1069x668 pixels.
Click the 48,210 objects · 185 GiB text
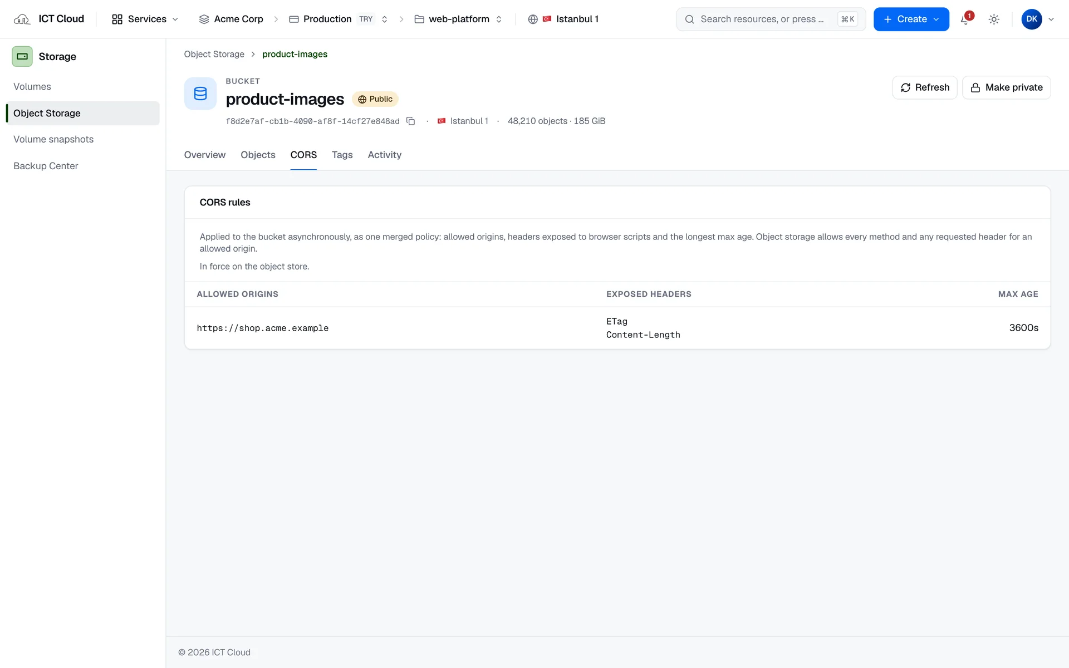tap(556, 121)
